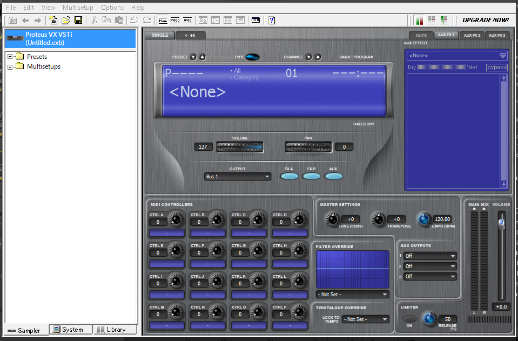Click the preset pan slider
This screenshot has width=518, height=341.
pos(308,146)
